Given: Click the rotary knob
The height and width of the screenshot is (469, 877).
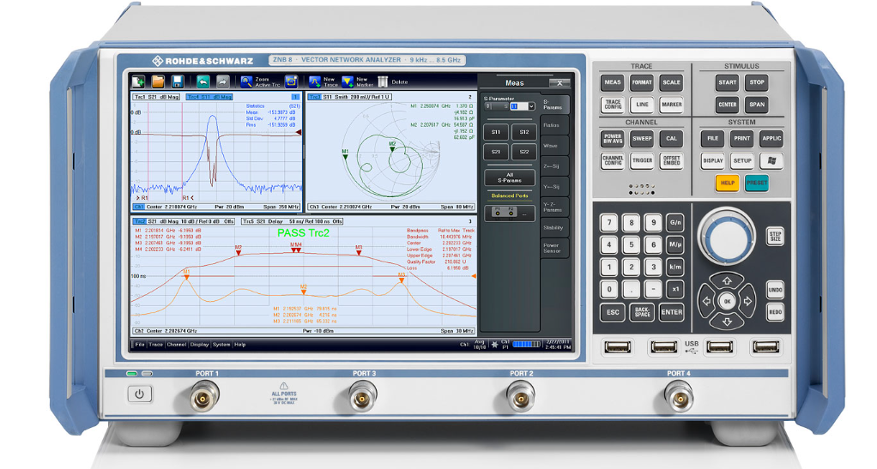Looking at the screenshot, I should click(727, 237).
